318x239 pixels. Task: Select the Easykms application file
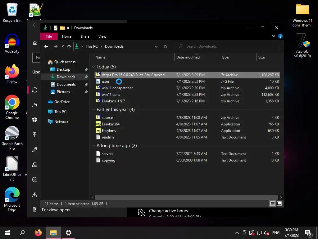pos(187,131)
